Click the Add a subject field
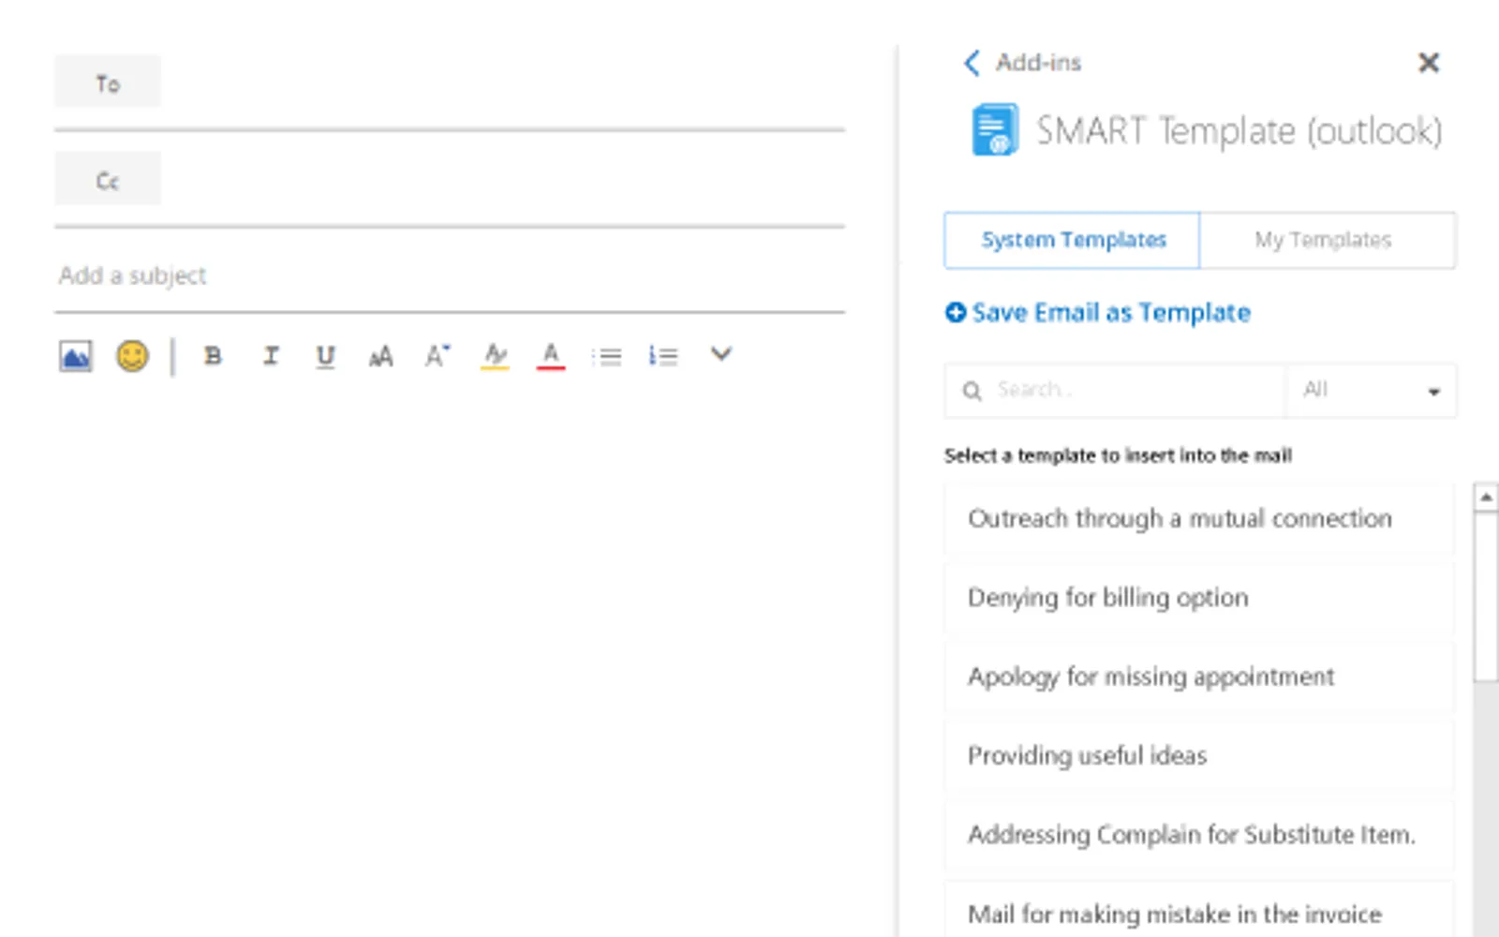 pyautogui.click(x=450, y=275)
